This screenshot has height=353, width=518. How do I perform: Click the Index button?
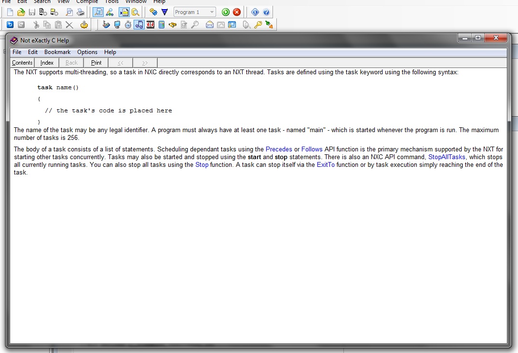47,63
